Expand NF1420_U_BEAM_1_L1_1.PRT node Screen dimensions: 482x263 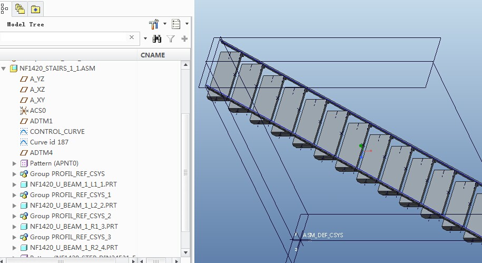pyautogui.click(x=14, y=184)
